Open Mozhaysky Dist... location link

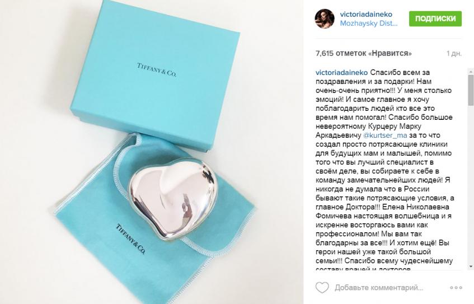[x=368, y=24]
